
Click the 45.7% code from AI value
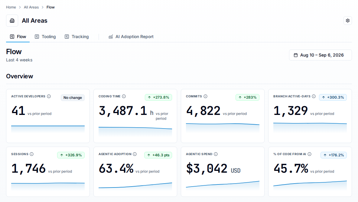click(291, 169)
